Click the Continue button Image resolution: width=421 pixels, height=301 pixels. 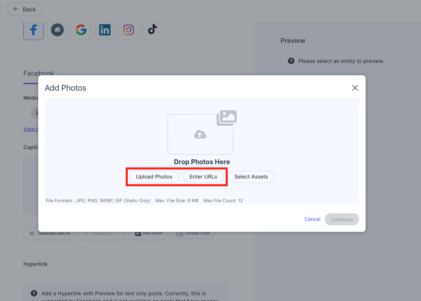click(342, 219)
